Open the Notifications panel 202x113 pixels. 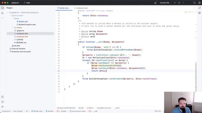click(199, 8)
